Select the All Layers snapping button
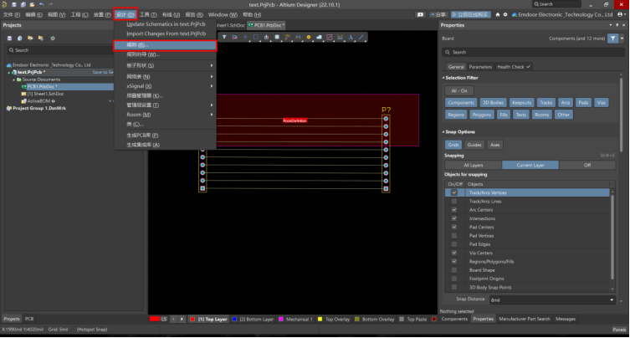This screenshot has width=630, height=338. click(x=473, y=166)
